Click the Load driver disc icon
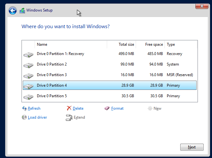Image resolution: width=212 pixels, height=158 pixels. point(24,117)
